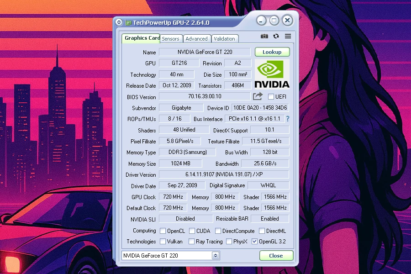Toggle the CUDA checkbox

(x=192, y=231)
